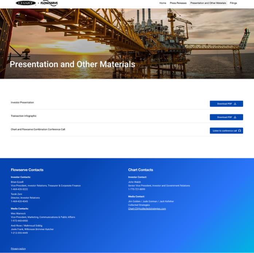Select Presentation and Other Materials nav tab
254x253 pixels.
pyautogui.click(x=208, y=3)
